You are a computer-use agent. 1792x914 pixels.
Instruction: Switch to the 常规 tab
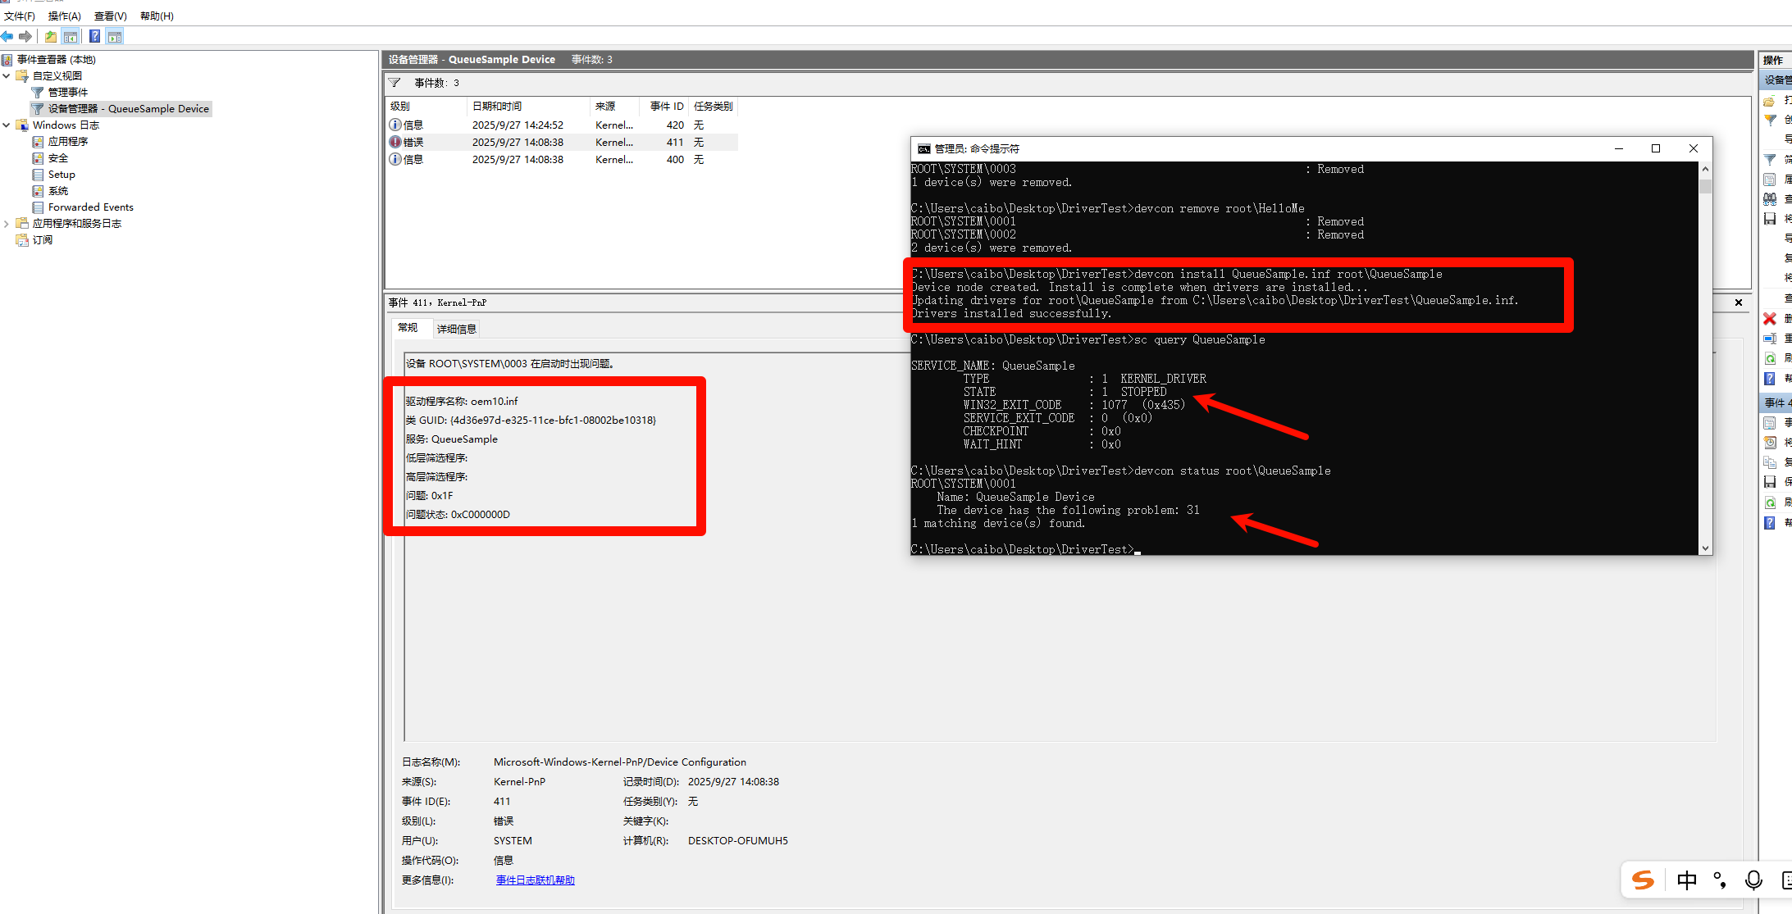408,328
